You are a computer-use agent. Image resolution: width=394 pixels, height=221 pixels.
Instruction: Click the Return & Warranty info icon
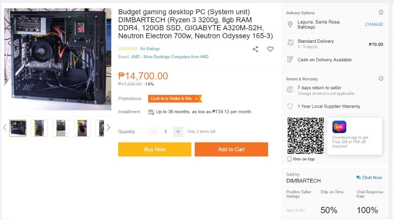(x=381, y=79)
